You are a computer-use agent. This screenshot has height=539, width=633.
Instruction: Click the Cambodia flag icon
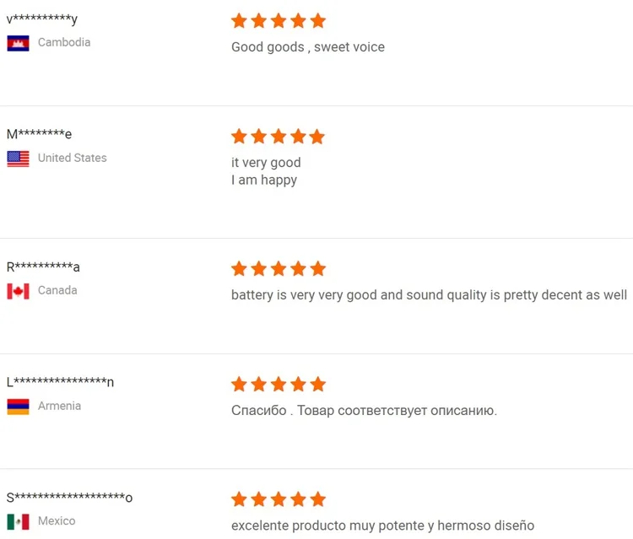(x=18, y=43)
